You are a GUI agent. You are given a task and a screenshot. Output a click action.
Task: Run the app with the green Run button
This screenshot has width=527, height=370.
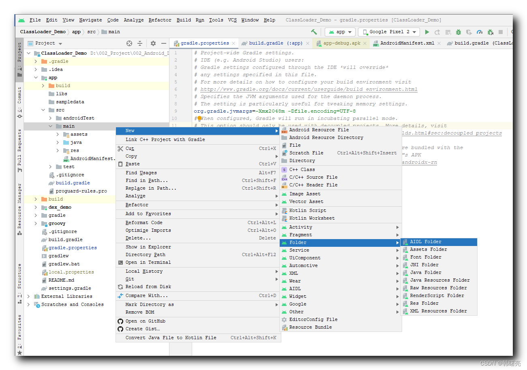coord(427,32)
